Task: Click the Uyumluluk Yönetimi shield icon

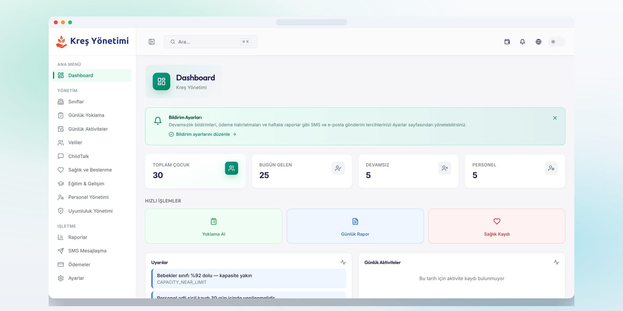Action: 61,211
